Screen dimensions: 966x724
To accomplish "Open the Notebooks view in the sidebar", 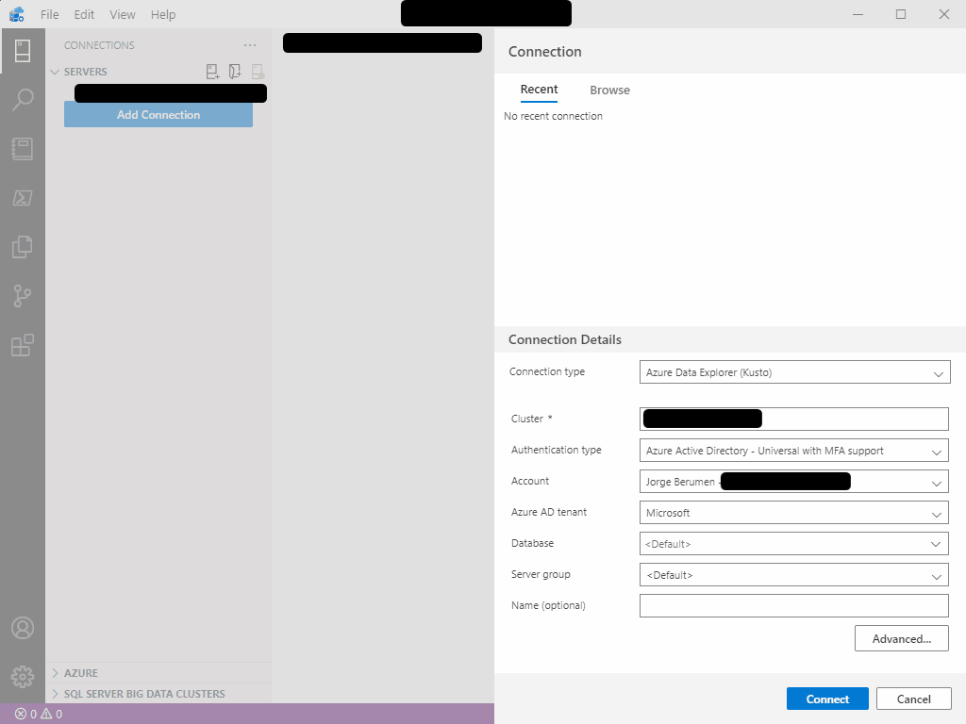I will 23,149.
